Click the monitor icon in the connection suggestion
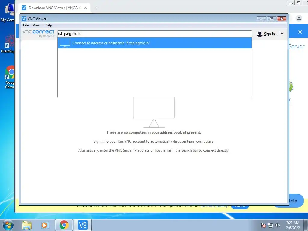This screenshot has width=308, height=231. 65,43
